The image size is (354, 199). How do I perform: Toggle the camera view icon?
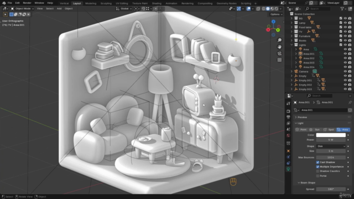click(x=279, y=54)
